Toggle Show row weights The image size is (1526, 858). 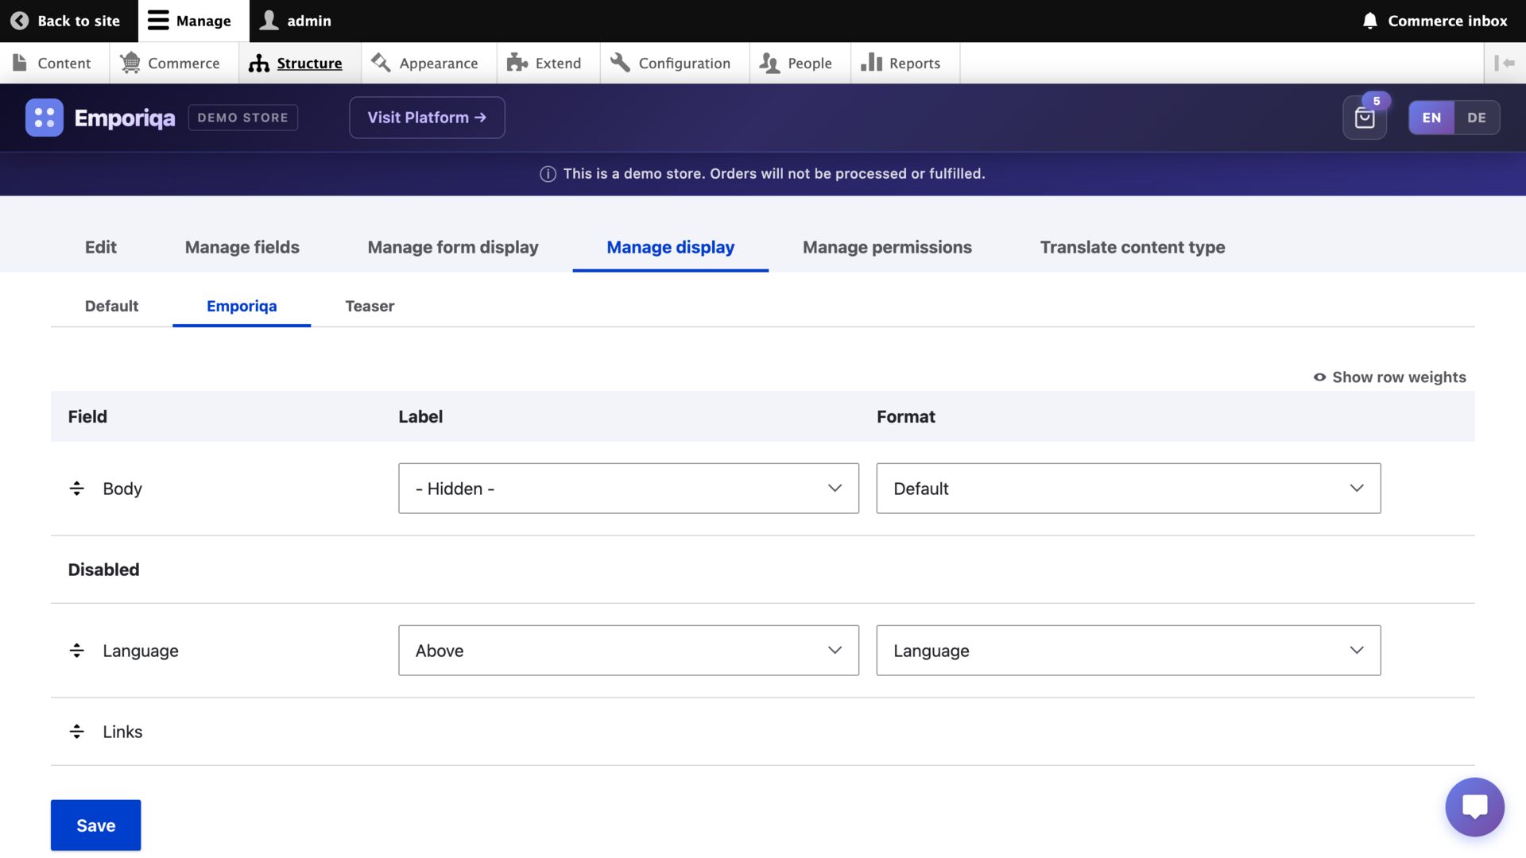(1388, 377)
